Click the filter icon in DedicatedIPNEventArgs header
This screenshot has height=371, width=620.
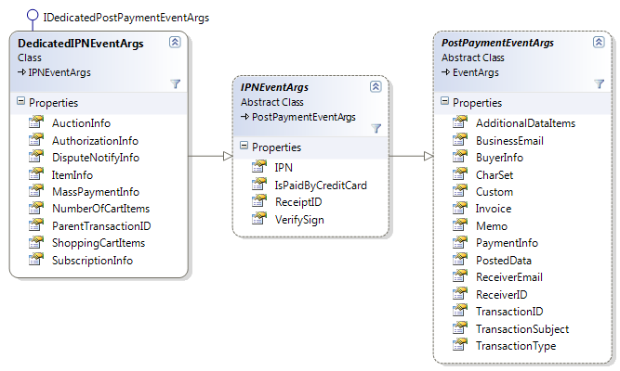pyautogui.click(x=175, y=83)
